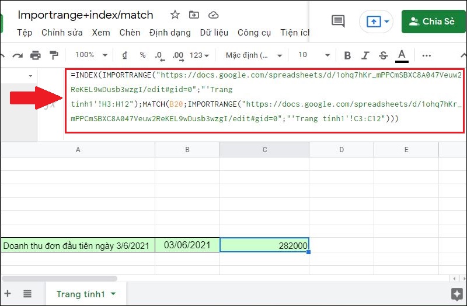Increase decimal places button

pos(178,55)
